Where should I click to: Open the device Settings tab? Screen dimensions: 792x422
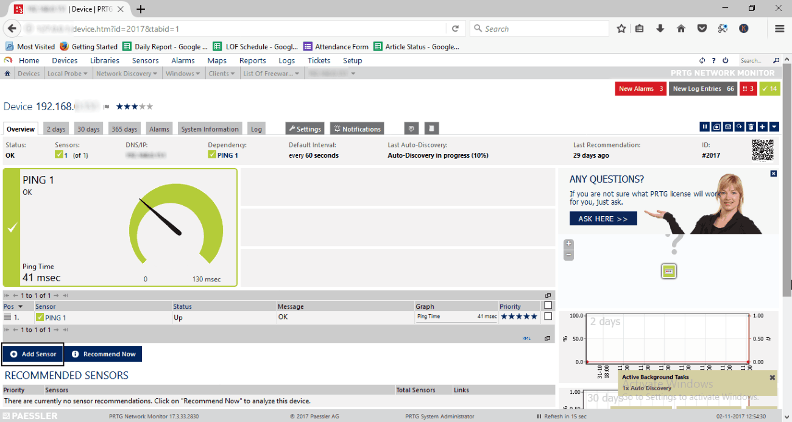305,129
